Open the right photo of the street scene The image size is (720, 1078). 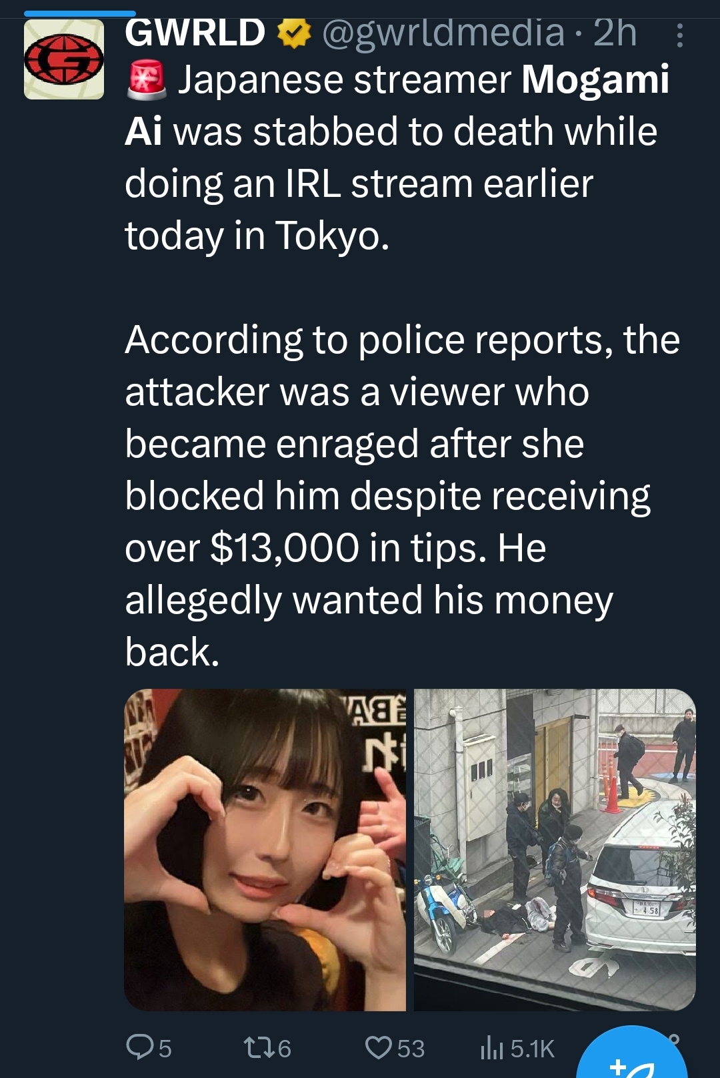[555, 850]
